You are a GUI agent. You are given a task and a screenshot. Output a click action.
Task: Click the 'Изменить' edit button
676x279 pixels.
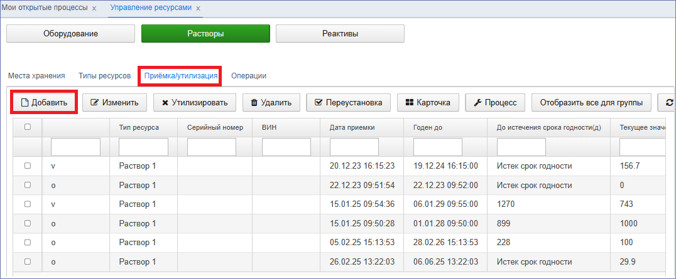pos(115,102)
